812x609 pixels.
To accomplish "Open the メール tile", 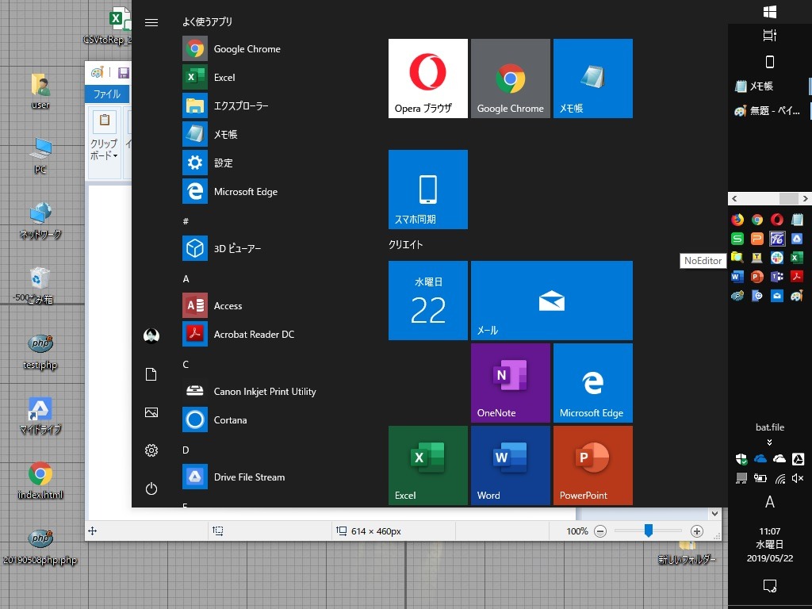I will pyautogui.click(x=552, y=301).
